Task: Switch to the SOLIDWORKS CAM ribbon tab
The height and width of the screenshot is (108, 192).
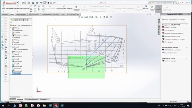Action: 73,14
